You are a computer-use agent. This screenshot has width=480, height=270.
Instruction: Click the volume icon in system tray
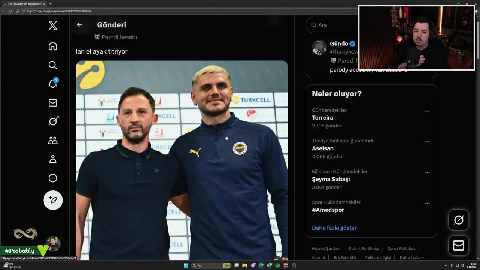click(462, 265)
